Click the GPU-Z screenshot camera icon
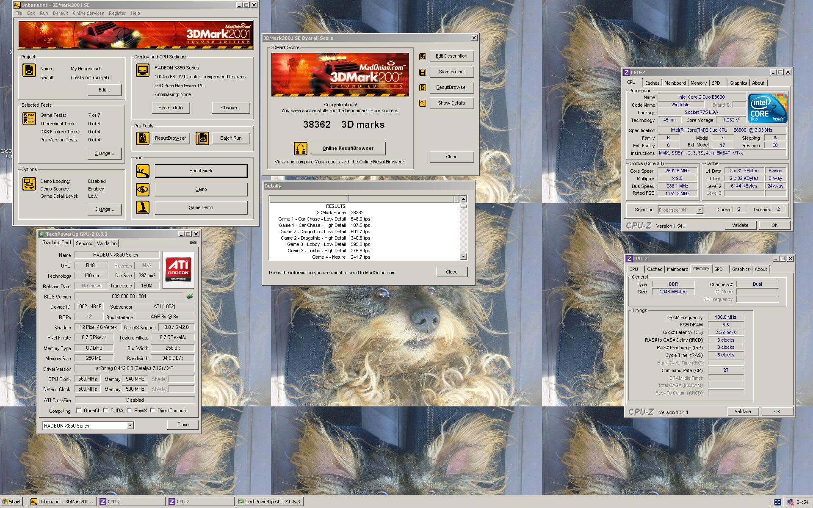 [193, 243]
